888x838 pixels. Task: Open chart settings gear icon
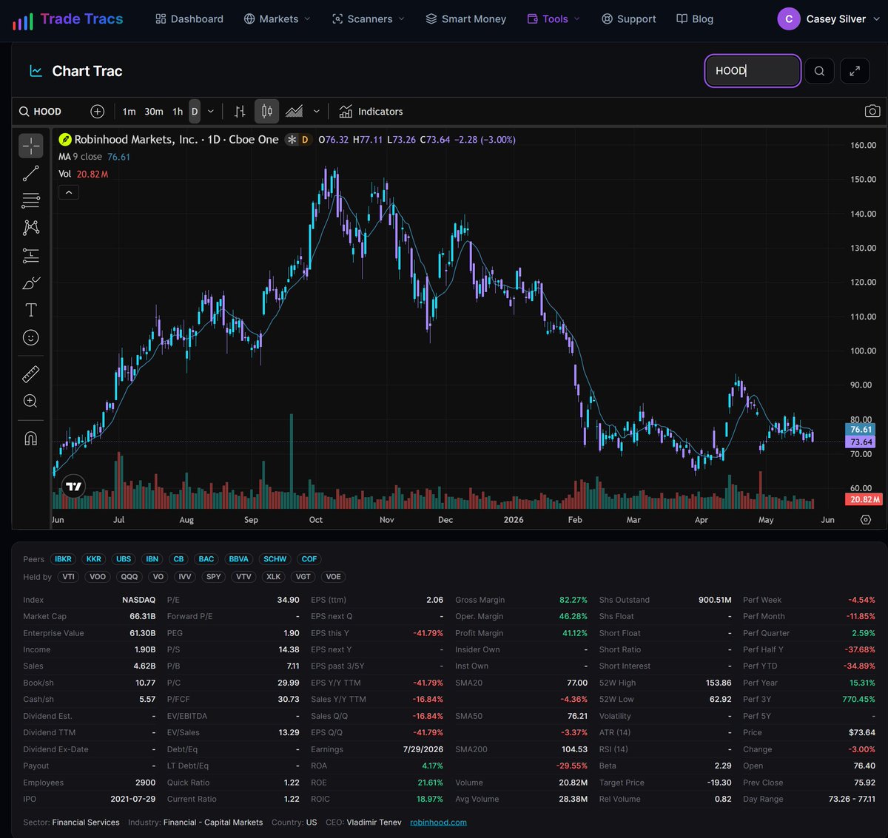tap(866, 519)
